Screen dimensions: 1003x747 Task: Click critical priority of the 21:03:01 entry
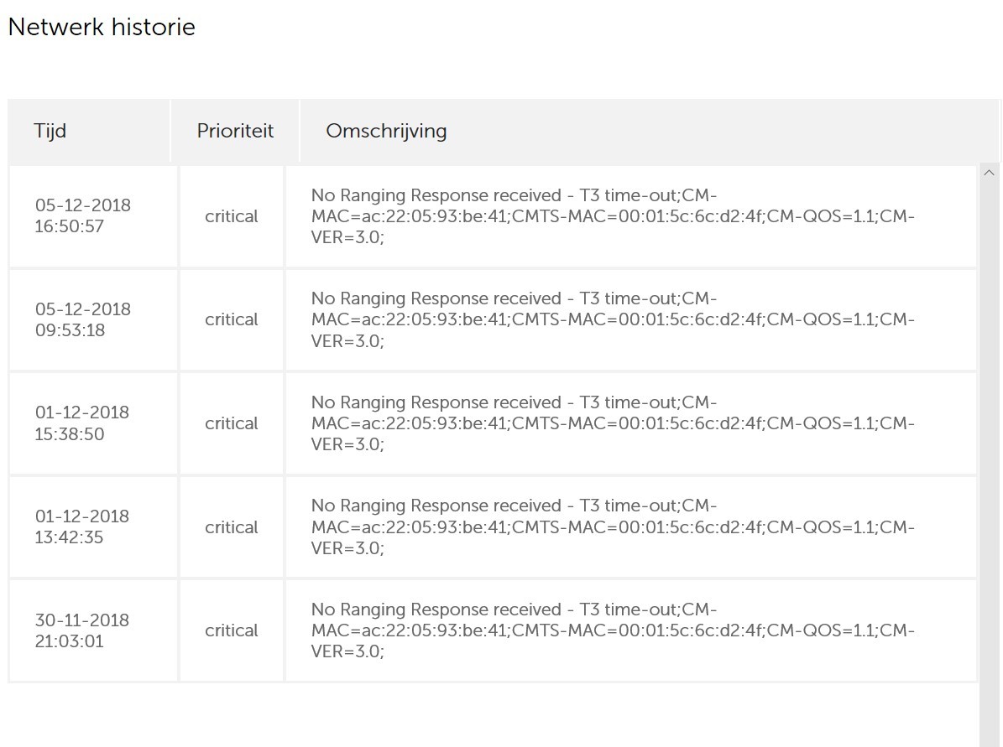[232, 630]
